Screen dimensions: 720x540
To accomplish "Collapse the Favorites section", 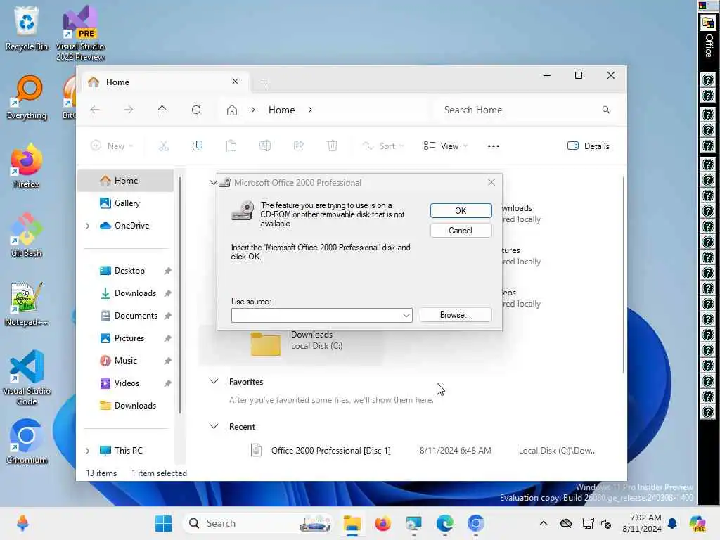I will pos(214,381).
